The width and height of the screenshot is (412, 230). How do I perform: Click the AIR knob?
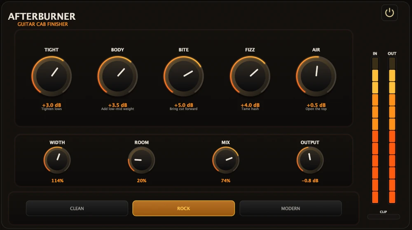pyautogui.click(x=316, y=76)
